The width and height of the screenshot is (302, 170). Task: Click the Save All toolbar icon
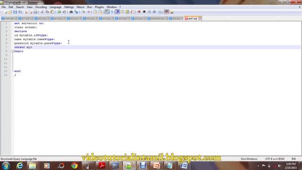(20, 12)
